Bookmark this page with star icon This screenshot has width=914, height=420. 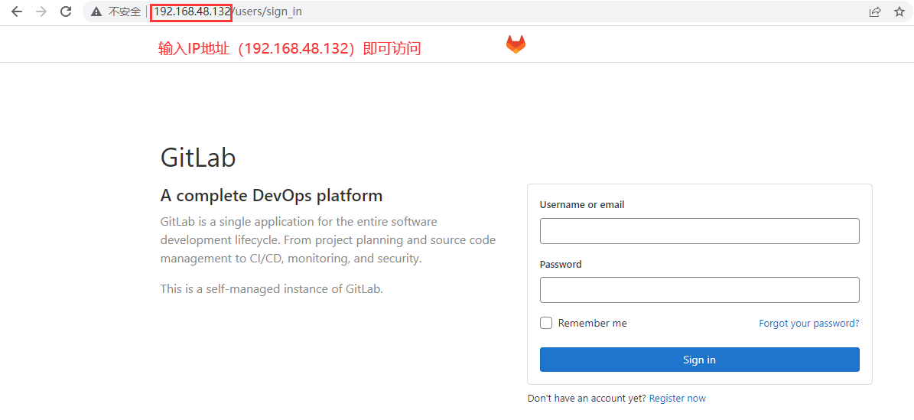899,11
